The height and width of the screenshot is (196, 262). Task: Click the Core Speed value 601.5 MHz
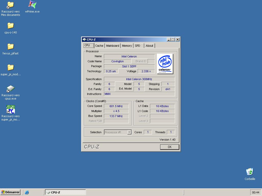pyautogui.click(x=116, y=106)
